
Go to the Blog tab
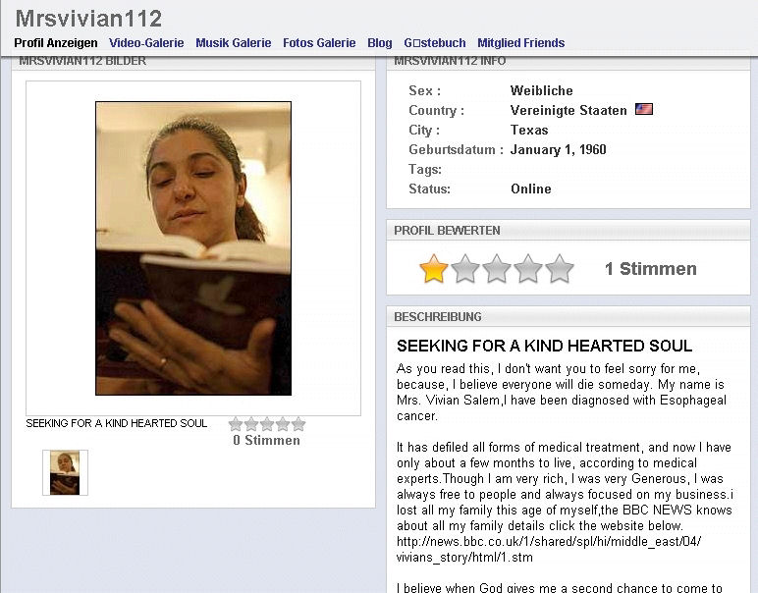point(379,43)
